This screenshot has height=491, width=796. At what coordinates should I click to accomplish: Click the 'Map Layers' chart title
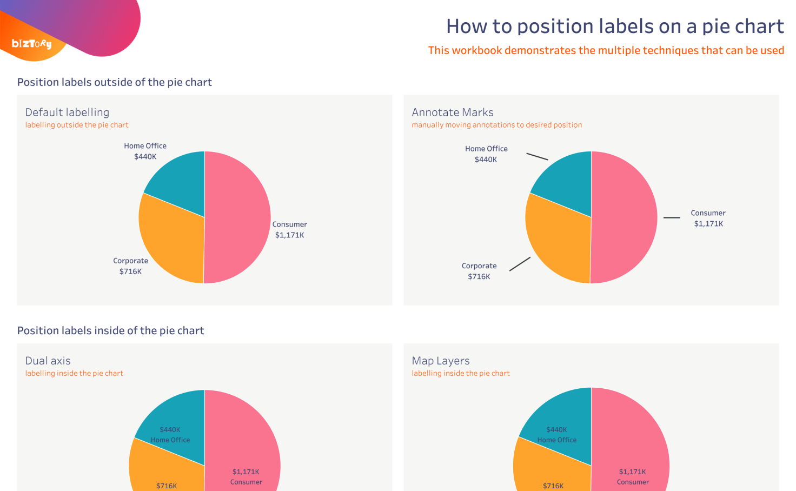441,361
